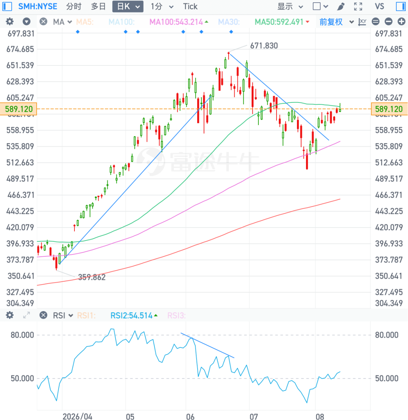Select the drawing brush tool
Image resolution: width=408 pixels, height=420 pixels.
click(x=340, y=6)
